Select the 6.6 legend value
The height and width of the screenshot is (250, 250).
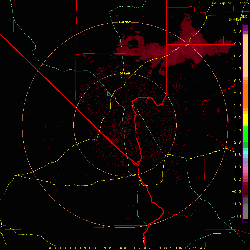[237, 81]
